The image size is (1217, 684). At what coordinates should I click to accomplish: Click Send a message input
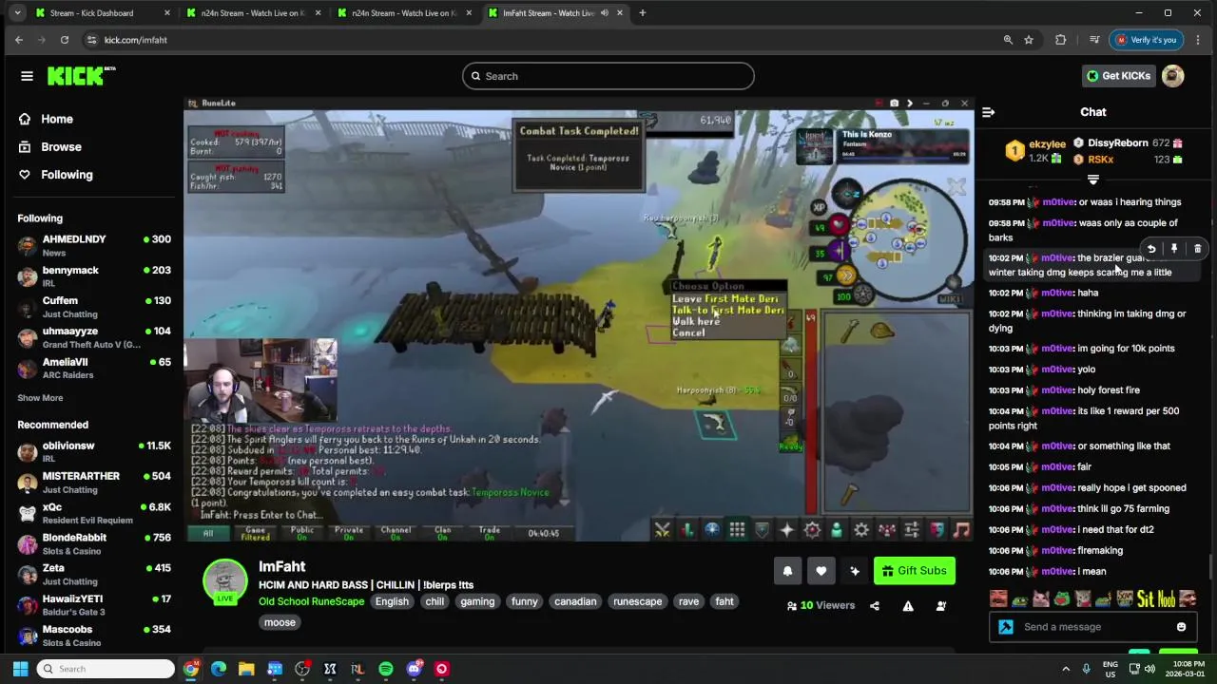pyautogui.click(x=1093, y=627)
